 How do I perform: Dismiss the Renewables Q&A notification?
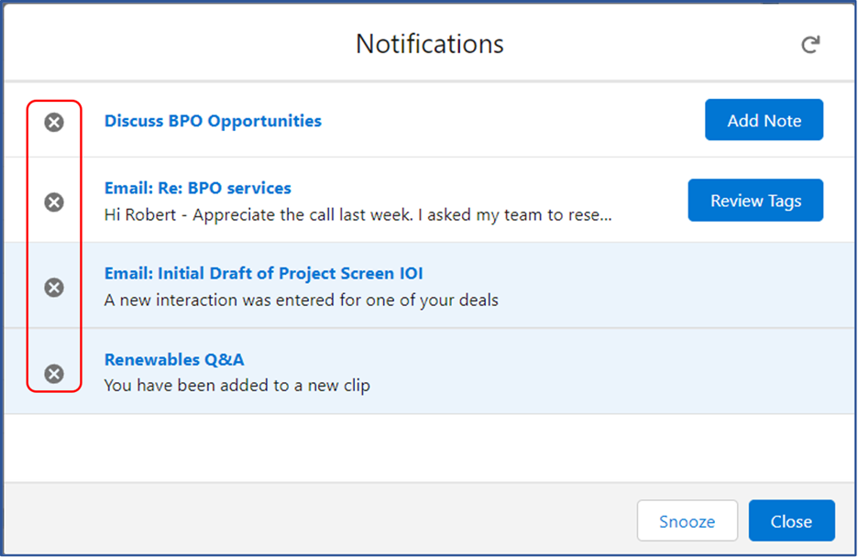point(54,374)
